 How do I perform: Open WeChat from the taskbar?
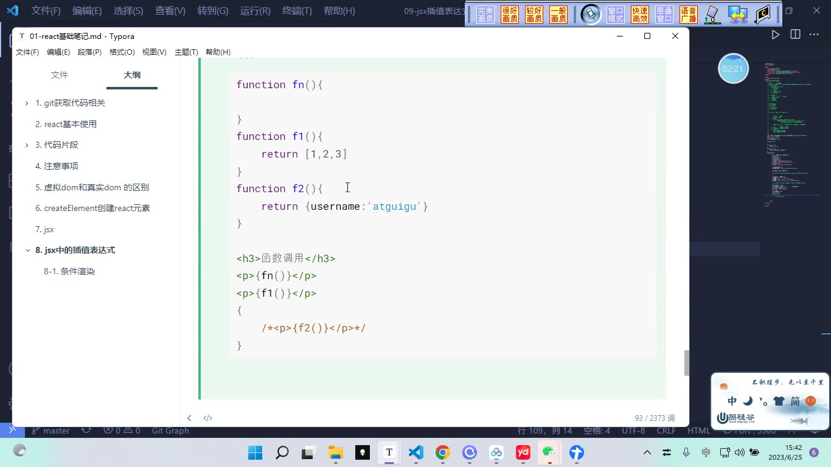[x=549, y=452]
